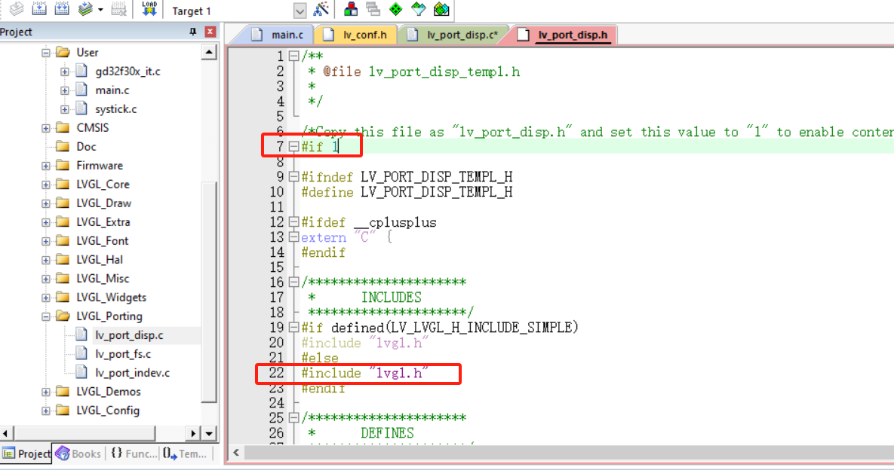The width and height of the screenshot is (894, 470).
Task: Expand the CMSIS folder in project tree
Action: tap(46, 128)
